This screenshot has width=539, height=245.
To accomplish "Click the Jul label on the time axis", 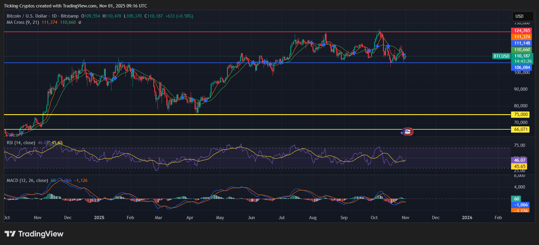I will point(281,218).
